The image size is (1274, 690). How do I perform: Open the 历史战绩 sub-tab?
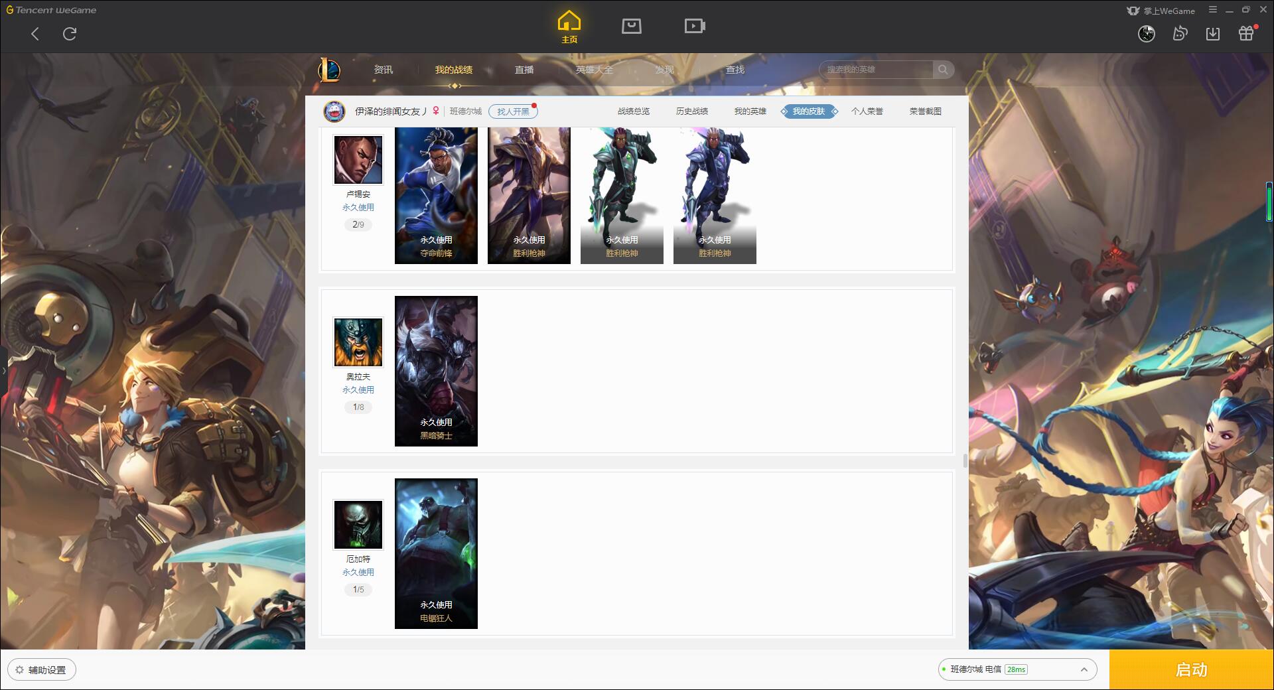[692, 111]
